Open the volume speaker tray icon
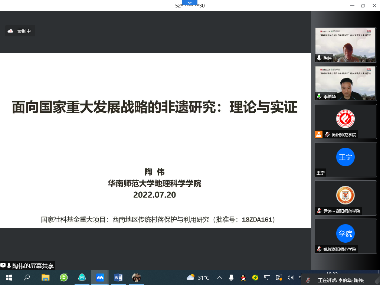This screenshot has width=380, height=285. [x=291, y=278]
